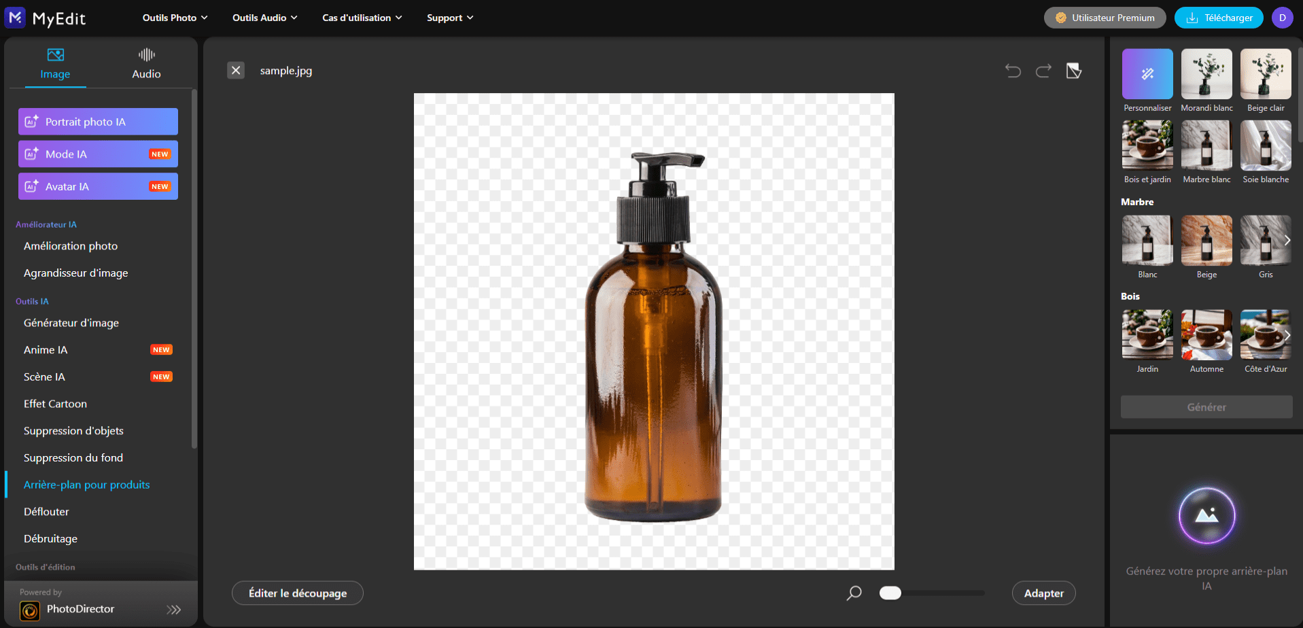Click the zoom magnifier icon
Image resolution: width=1303 pixels, height=628 pixels.
point(854,593)
